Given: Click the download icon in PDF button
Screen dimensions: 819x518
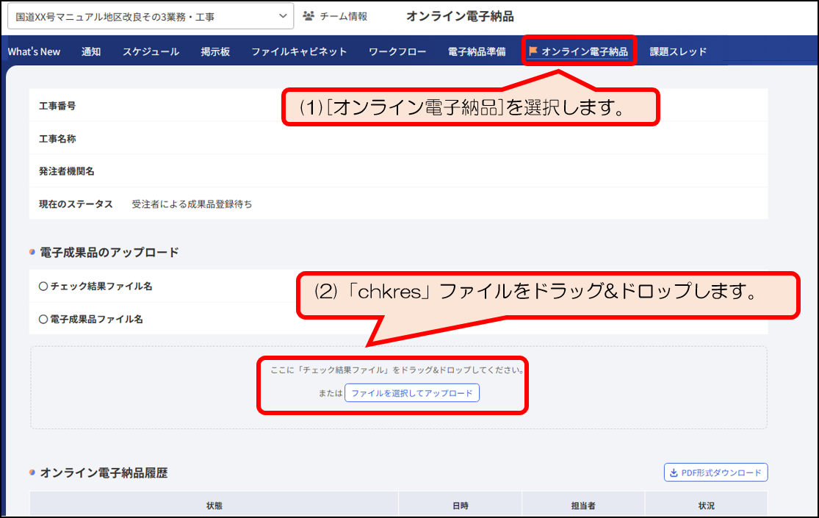Looking at the screenshot, I should [x=674, y=472].
